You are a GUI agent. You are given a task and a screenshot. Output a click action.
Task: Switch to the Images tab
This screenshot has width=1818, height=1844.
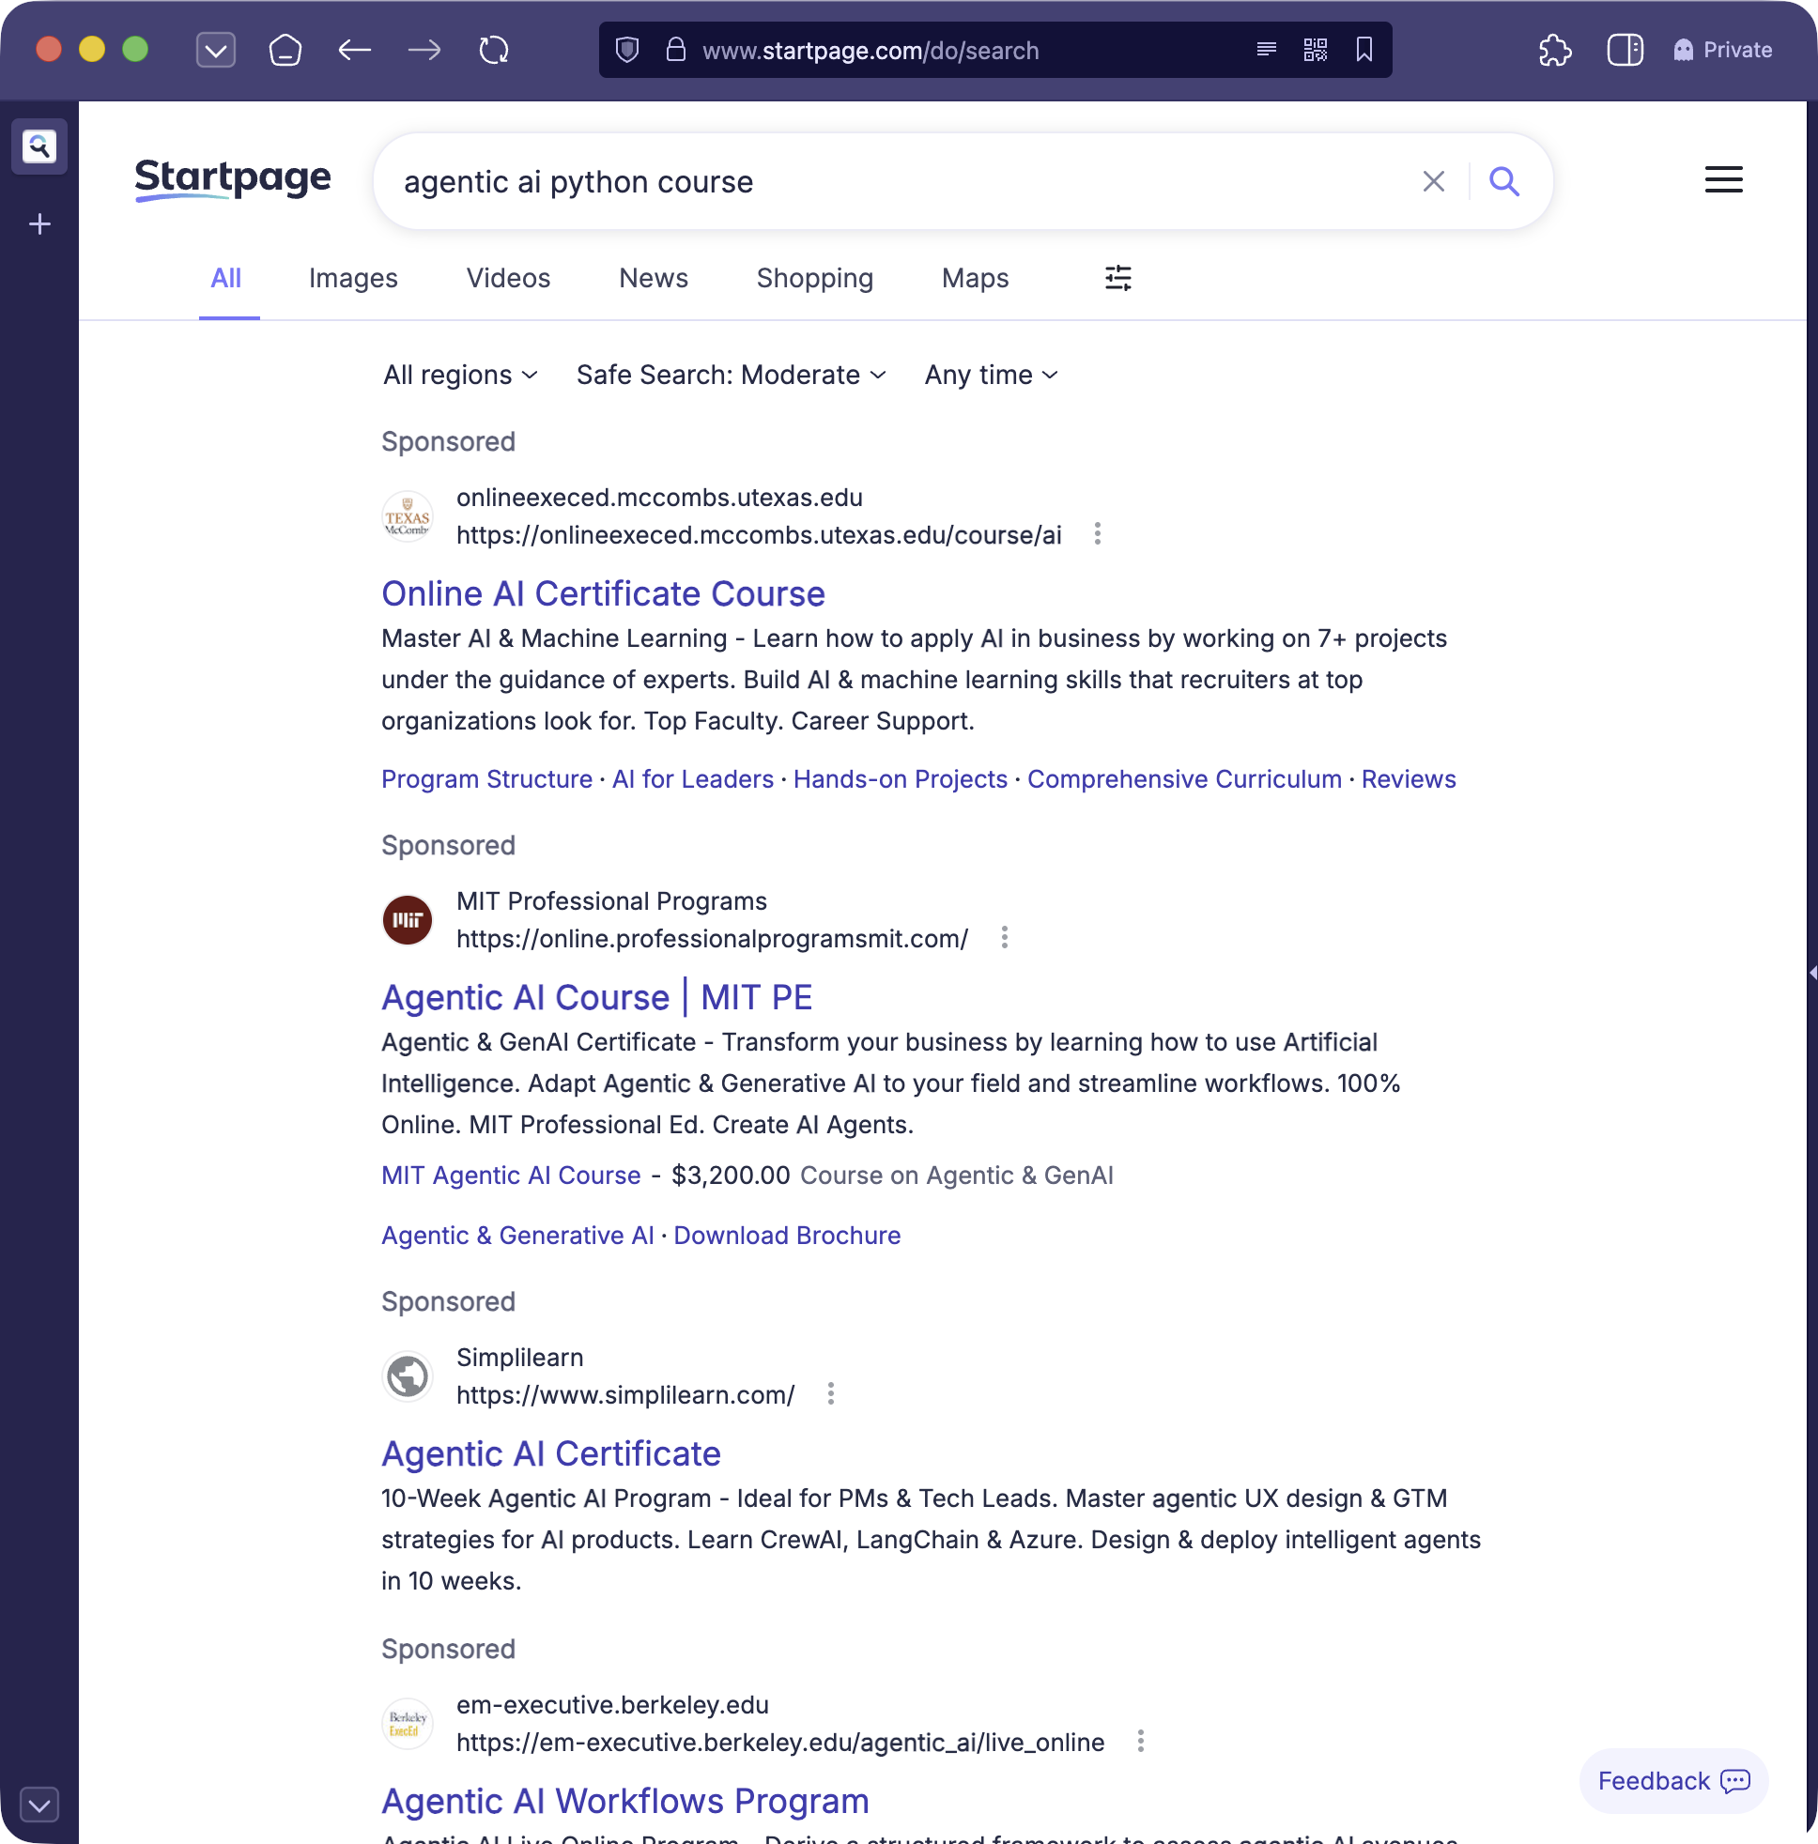click(x=352, y=278)
